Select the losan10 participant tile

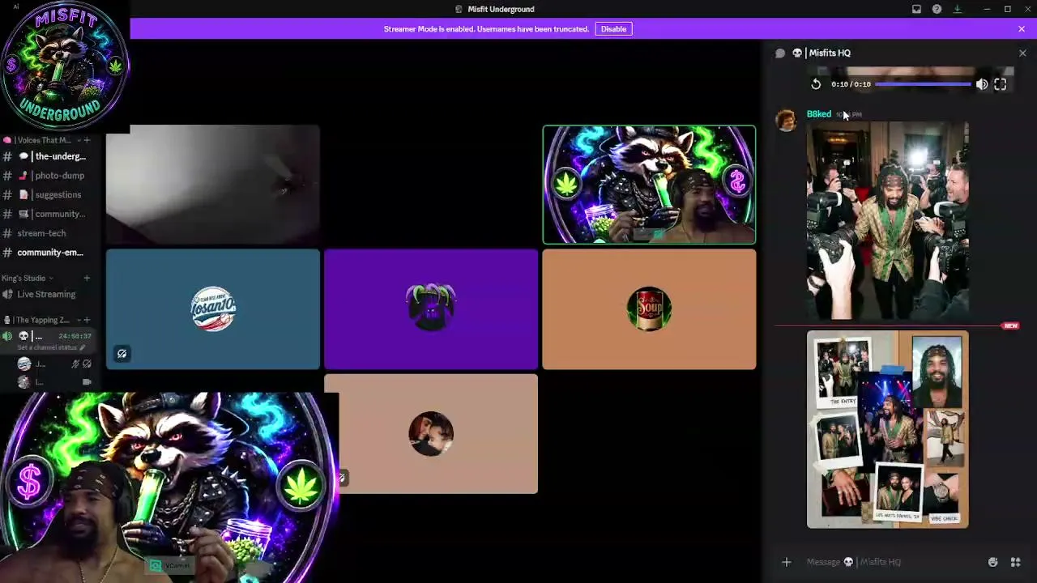point(213,309)
